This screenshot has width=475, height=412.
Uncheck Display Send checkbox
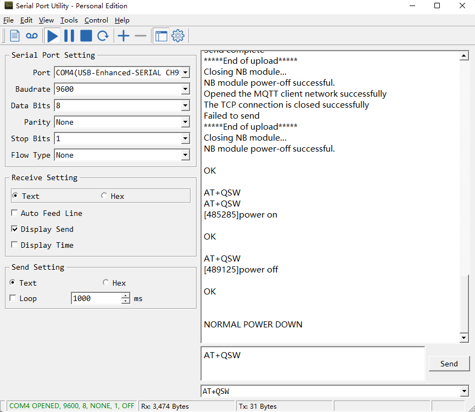coord(14,229)
